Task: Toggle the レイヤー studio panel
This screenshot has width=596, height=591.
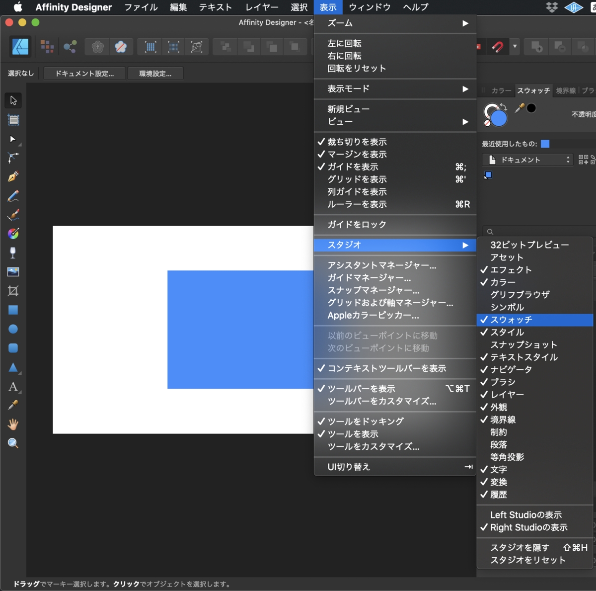Action: (x=535, y=395)
